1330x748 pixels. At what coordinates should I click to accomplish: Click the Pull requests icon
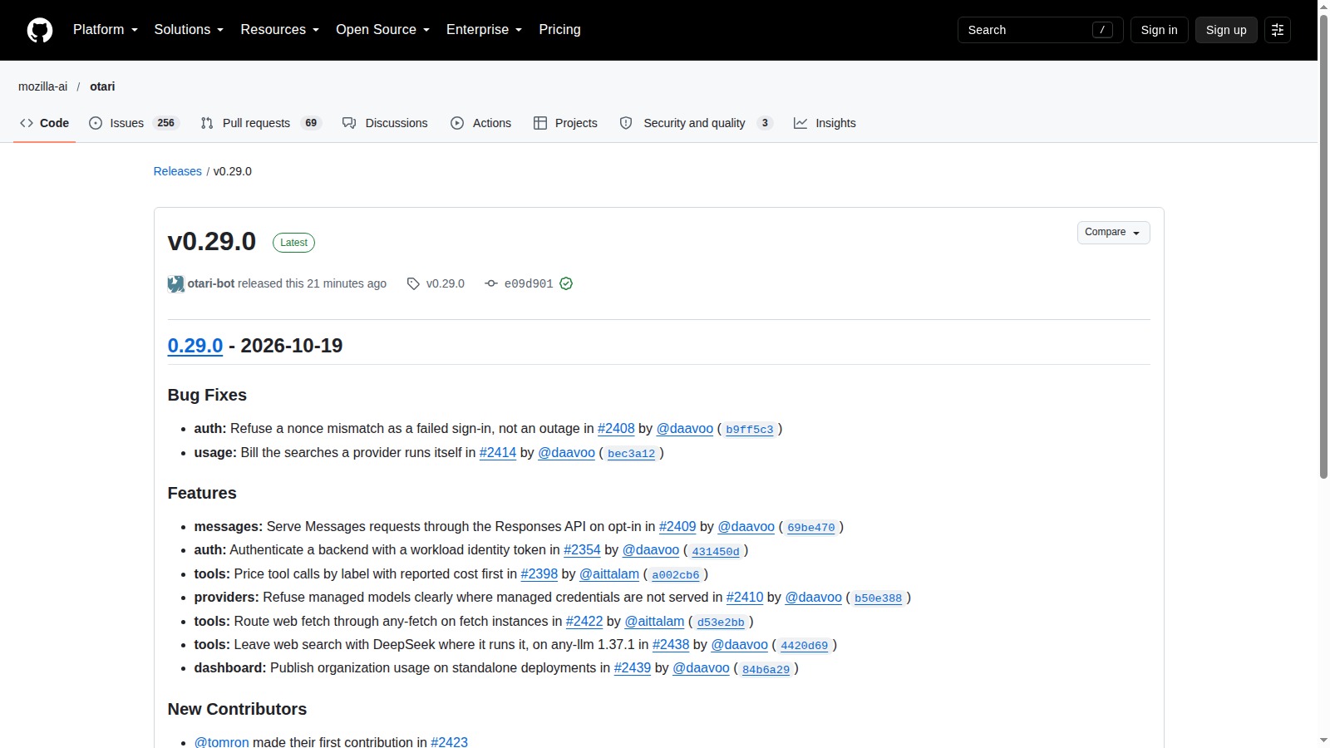[x=207, y=123]
